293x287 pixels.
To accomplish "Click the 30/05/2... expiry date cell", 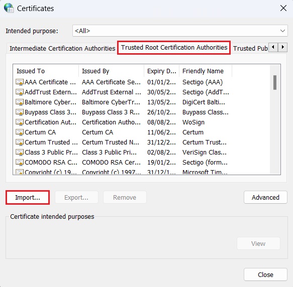I will pyautogui.click(x=161, y=92).
